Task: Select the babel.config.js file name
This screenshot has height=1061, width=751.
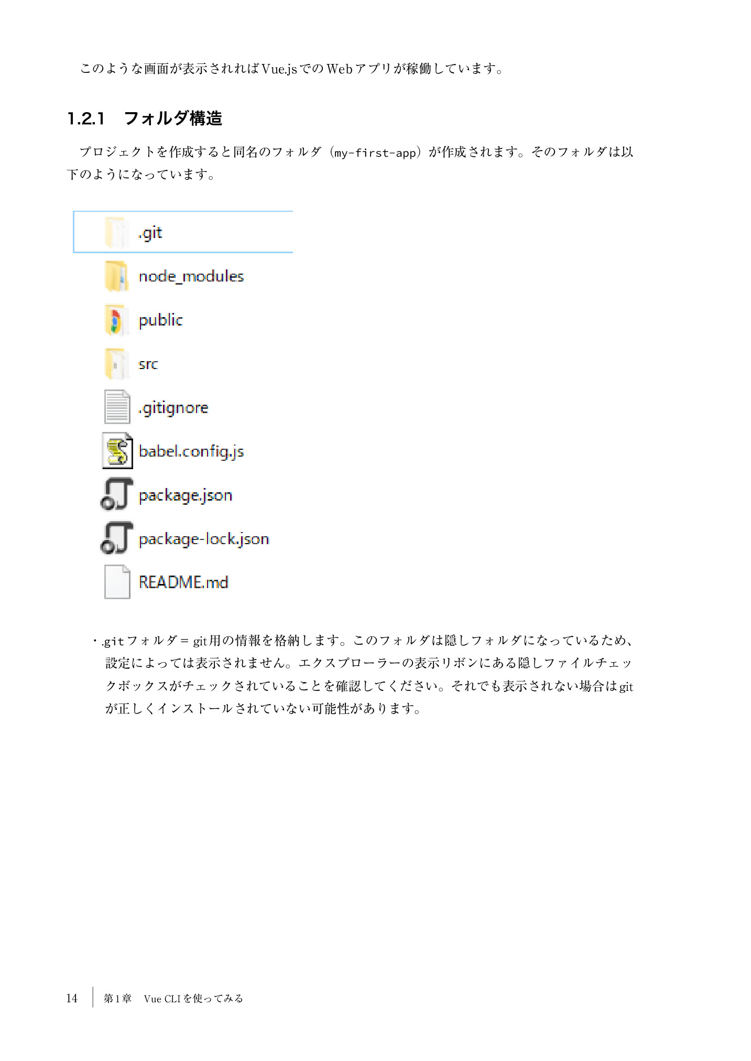Action: (191, 452)
